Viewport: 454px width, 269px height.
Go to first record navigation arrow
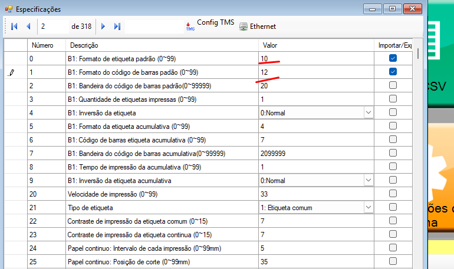click(x=14, y=26)
